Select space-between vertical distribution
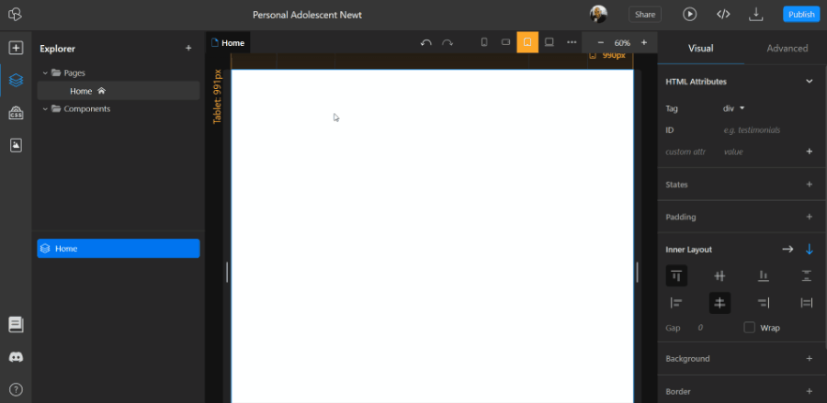The height and width of the screenshot is (403, 827). (807, 275)
